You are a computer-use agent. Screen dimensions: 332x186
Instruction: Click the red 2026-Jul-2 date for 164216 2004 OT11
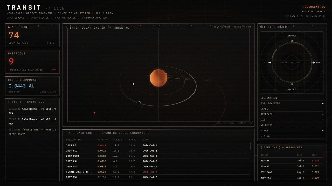point(150,172)
